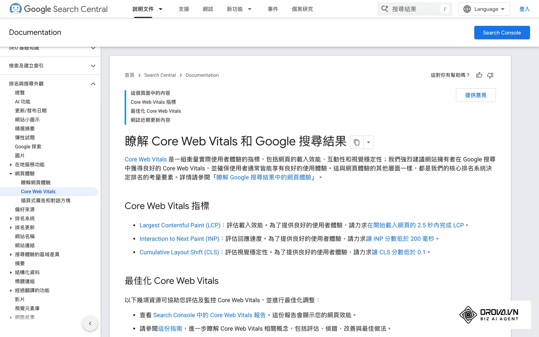Click the 登入 sign-in link
This screenshot has height=337, width=539.
click(525, 9)
